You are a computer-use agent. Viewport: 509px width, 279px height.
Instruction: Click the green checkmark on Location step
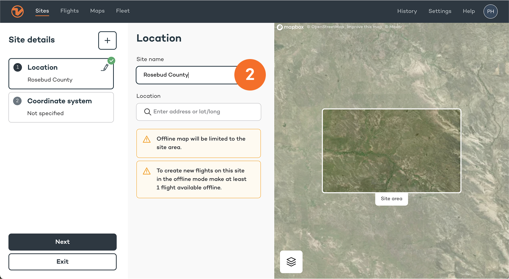coord(111,60)
